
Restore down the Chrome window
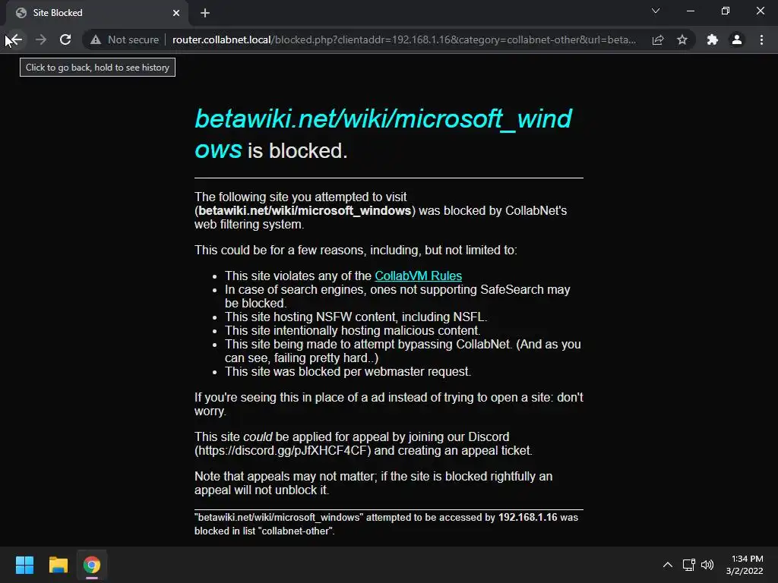point(726,11)
